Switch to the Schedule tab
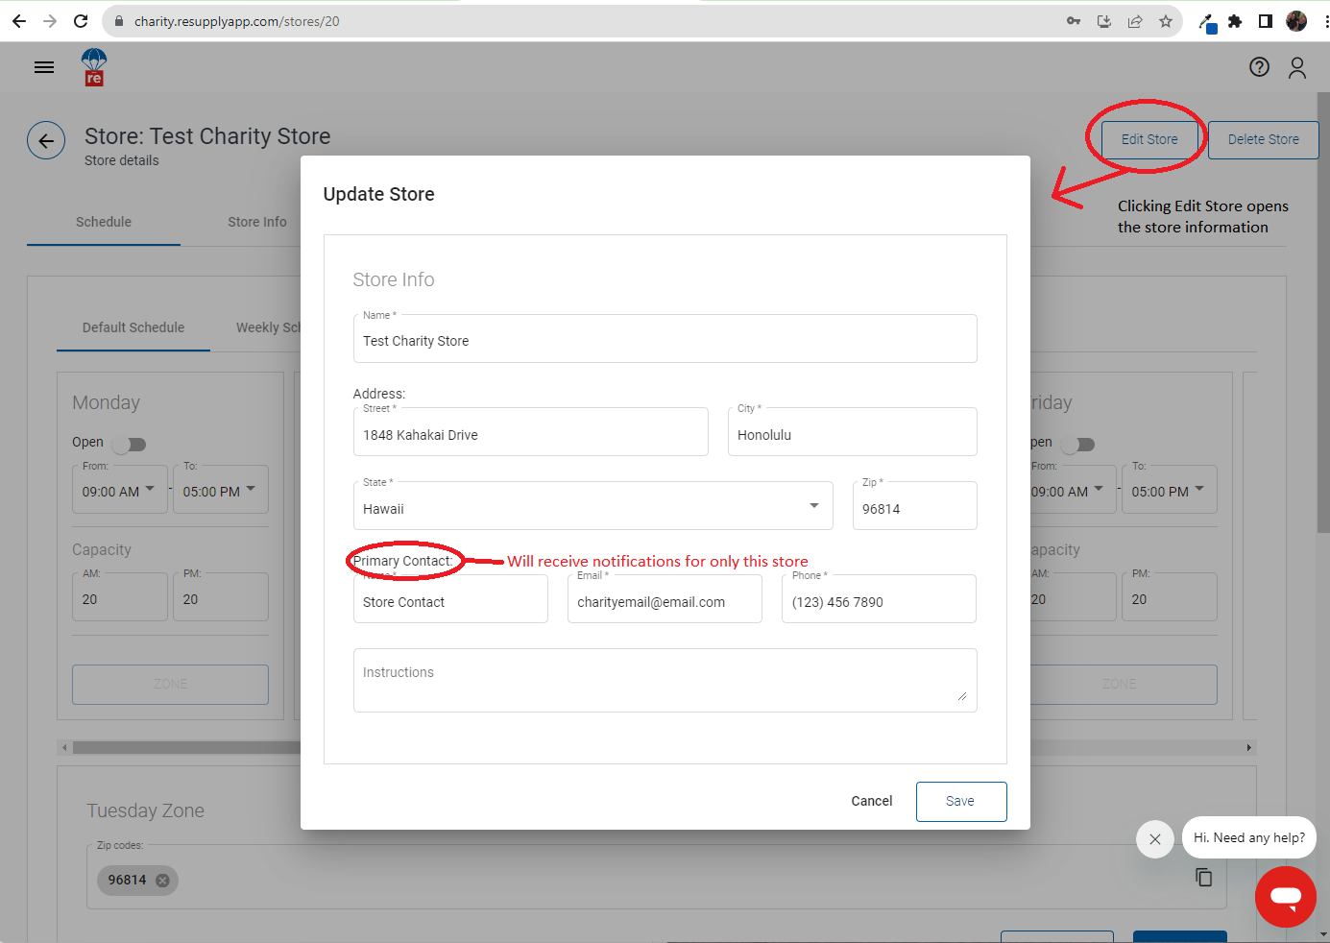Screen dimensions: 1330x943 [104, 222]
